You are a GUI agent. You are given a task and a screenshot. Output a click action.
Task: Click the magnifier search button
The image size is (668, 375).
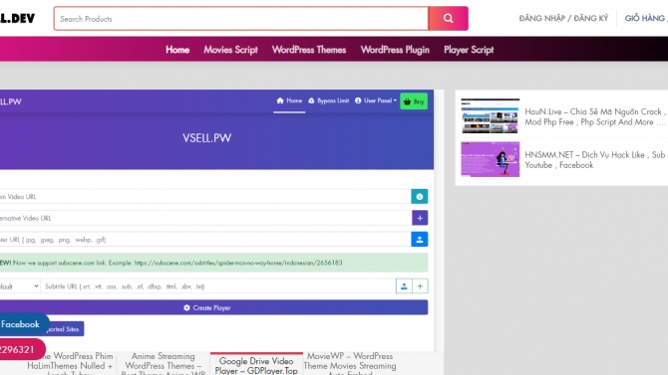point(449,18)
